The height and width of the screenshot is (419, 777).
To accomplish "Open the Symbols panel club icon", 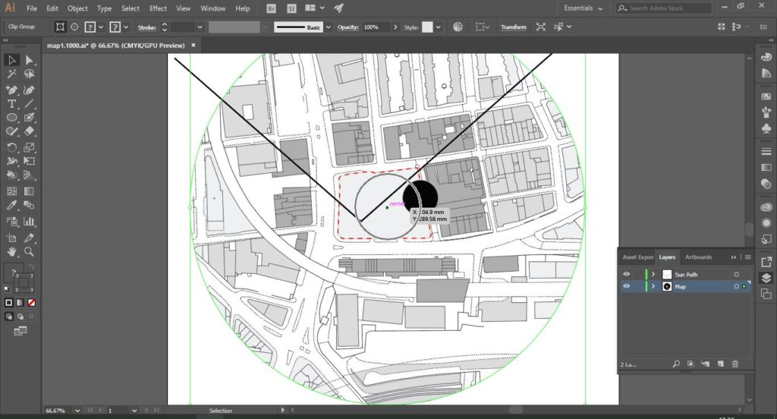I will (766, 128).
